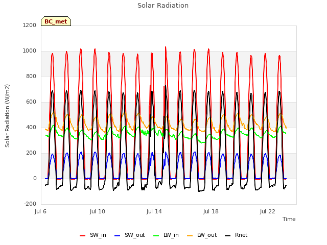Click the 200 y-axis tick label
This screenshot has height=245, width=327.
tap(31, 153)
